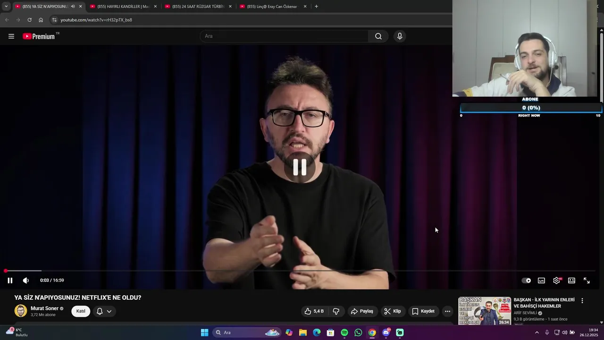Open WhatsApp from the taskbar
Screen dimensions: 604x340
[358, 332]
